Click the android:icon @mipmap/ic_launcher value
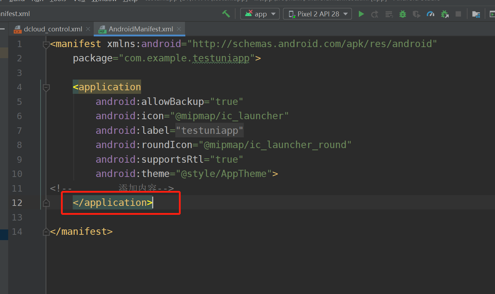This screenshot has width=495, height=294. tap(230, 116)
